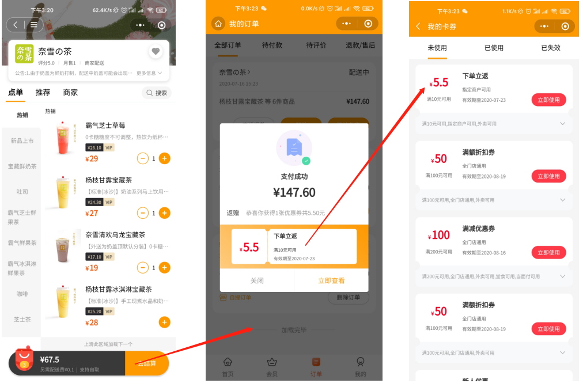Go to 首页 in bottom navigation
Image resolution: width=583 pixels, height=387 pixels.
pyautogui.click(x=228, y=367)
